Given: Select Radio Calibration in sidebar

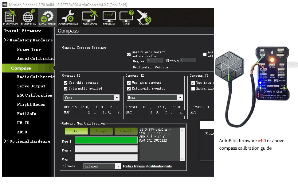Looking at the screenshot, I should 36,77.
